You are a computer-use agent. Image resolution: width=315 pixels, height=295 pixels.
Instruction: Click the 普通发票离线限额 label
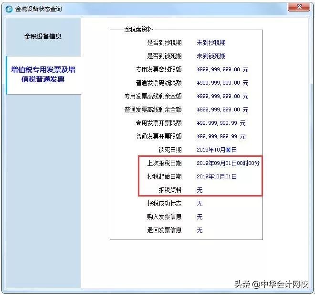point(159,83)
